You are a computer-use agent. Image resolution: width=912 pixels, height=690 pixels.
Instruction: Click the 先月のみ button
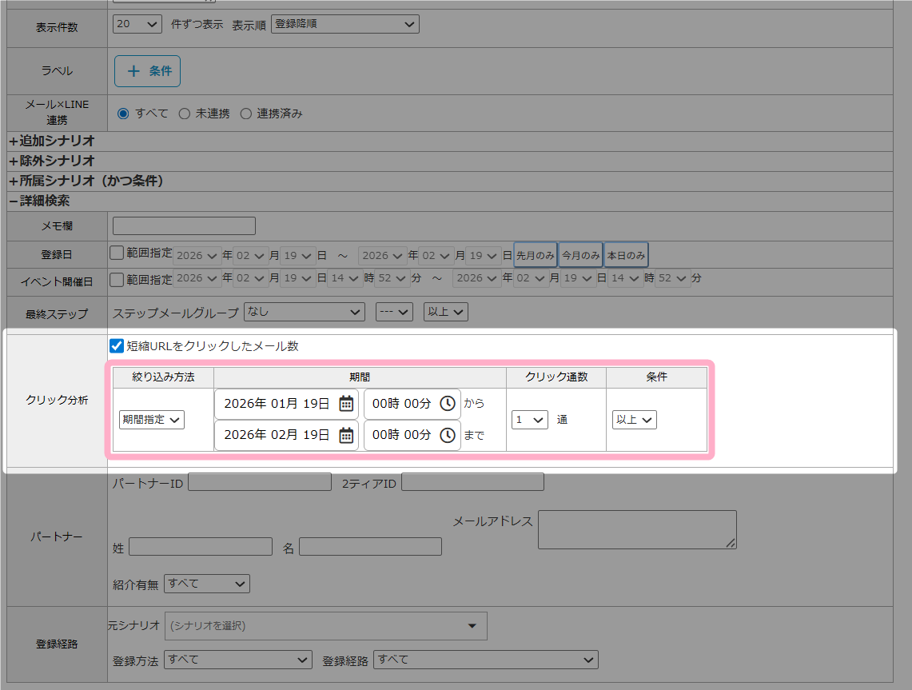(536, 255)
